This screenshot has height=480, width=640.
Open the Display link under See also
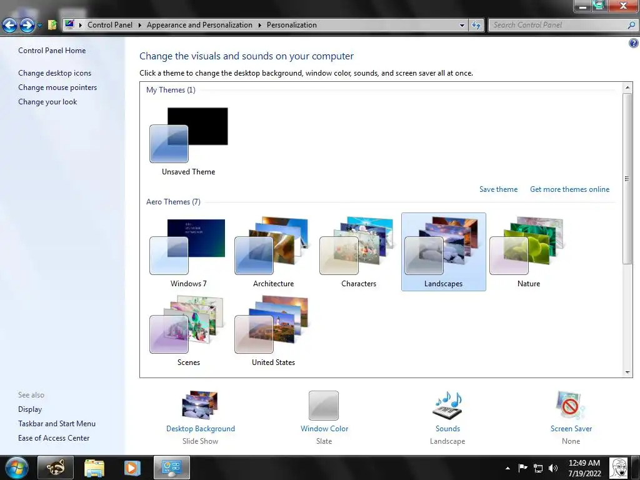click(30, 409)
